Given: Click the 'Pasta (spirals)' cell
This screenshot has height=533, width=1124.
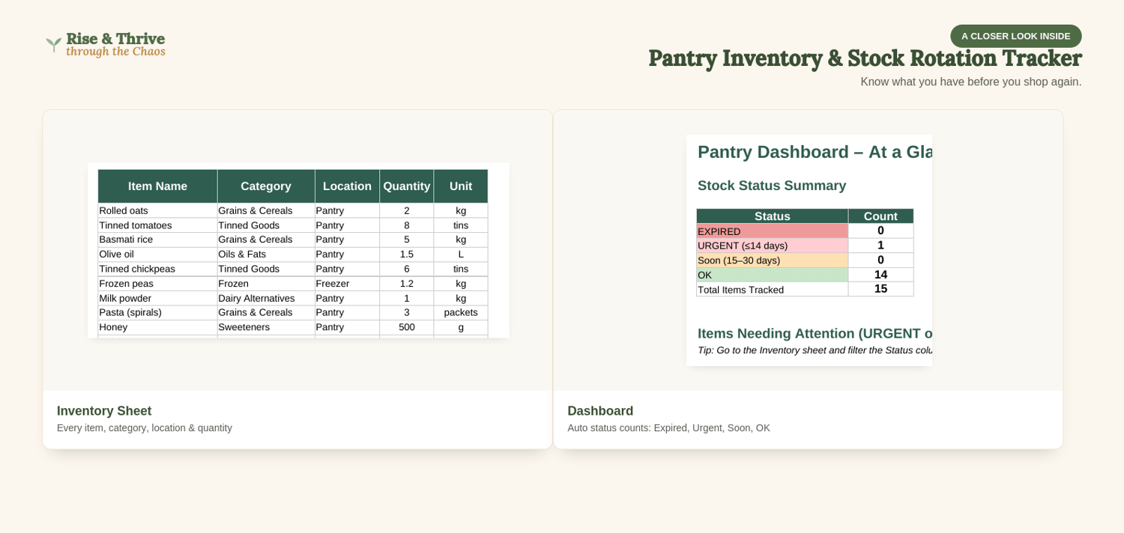Looking at the screenshot, I should tap(157, 312).
